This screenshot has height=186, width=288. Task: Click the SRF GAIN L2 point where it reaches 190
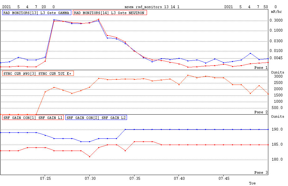point(125,130)
